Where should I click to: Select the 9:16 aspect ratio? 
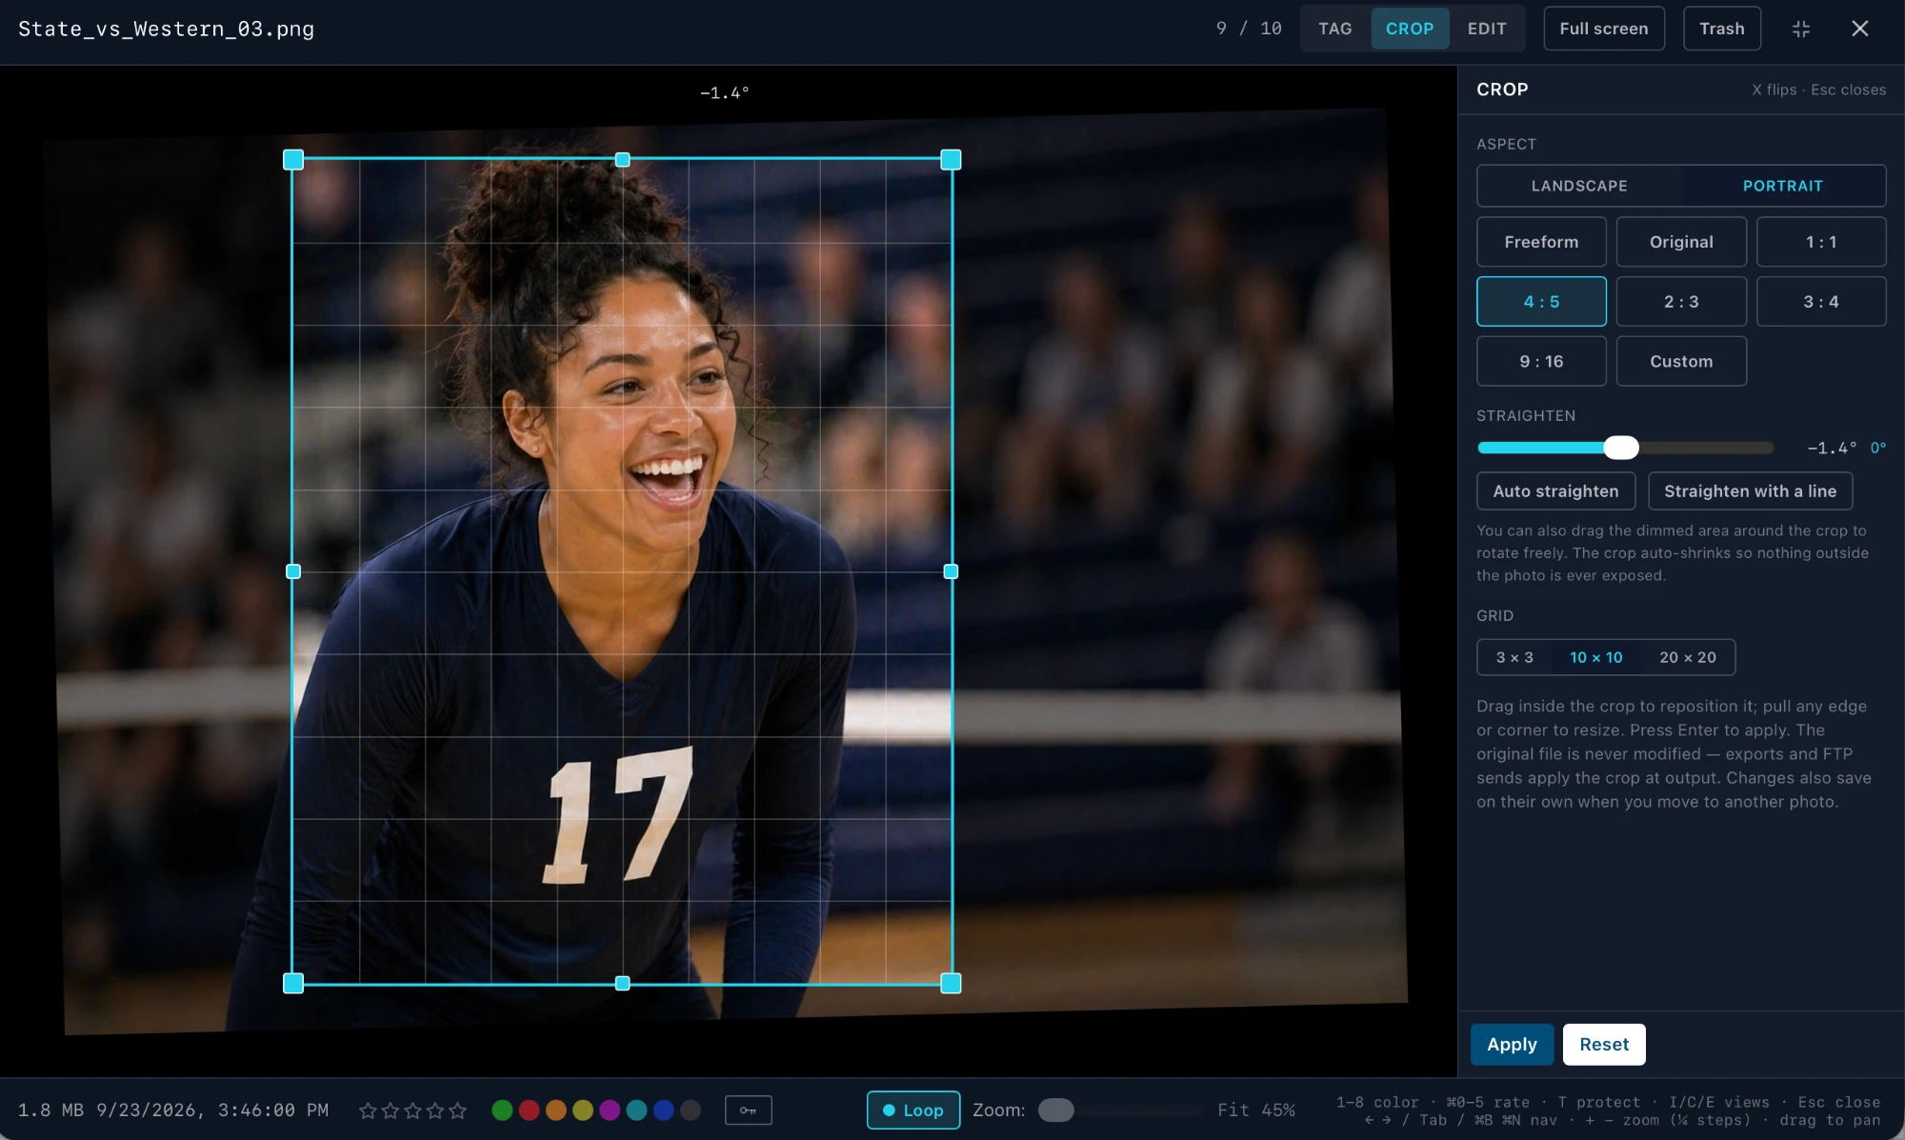pos(1541,361)
